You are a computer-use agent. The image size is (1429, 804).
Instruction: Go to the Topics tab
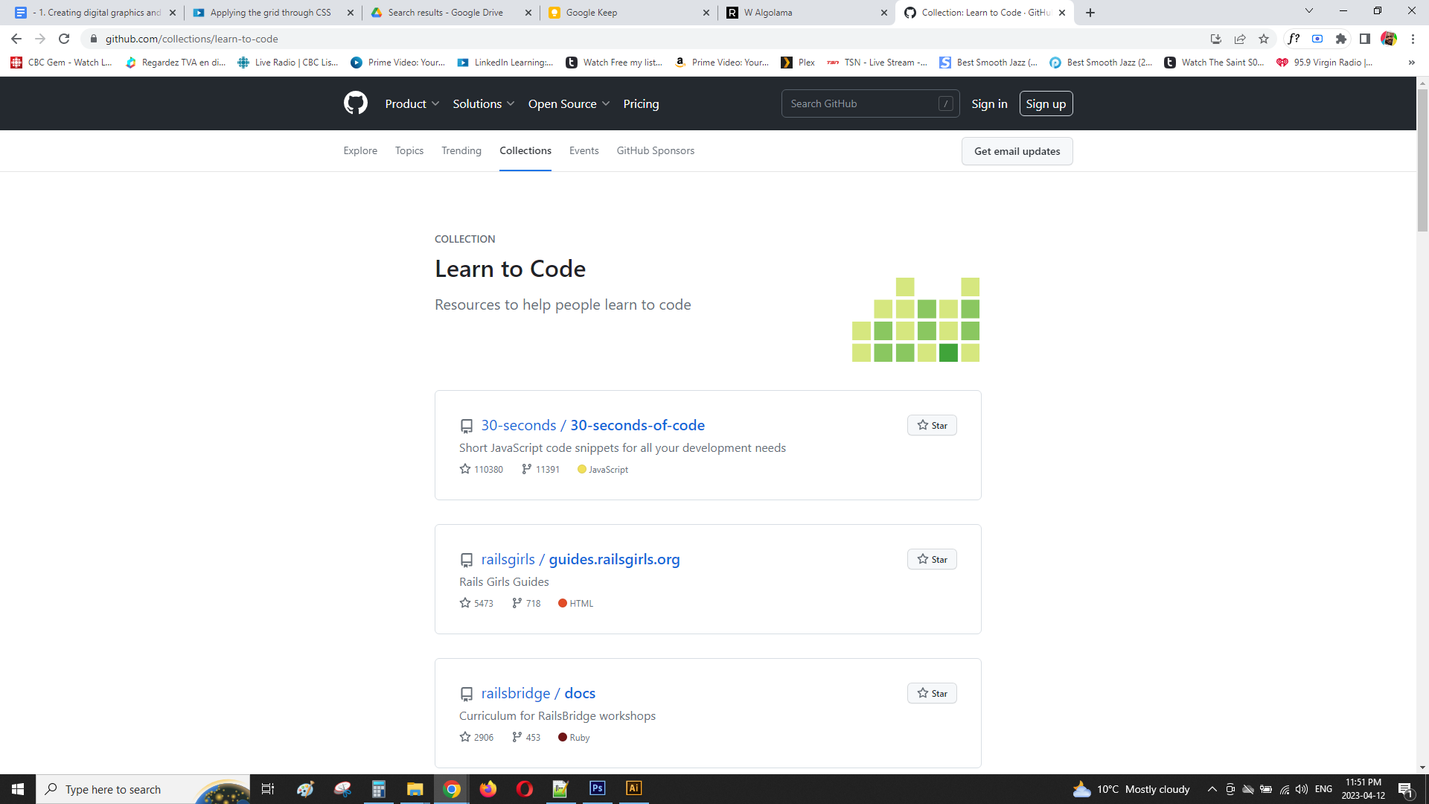point(409,150)
